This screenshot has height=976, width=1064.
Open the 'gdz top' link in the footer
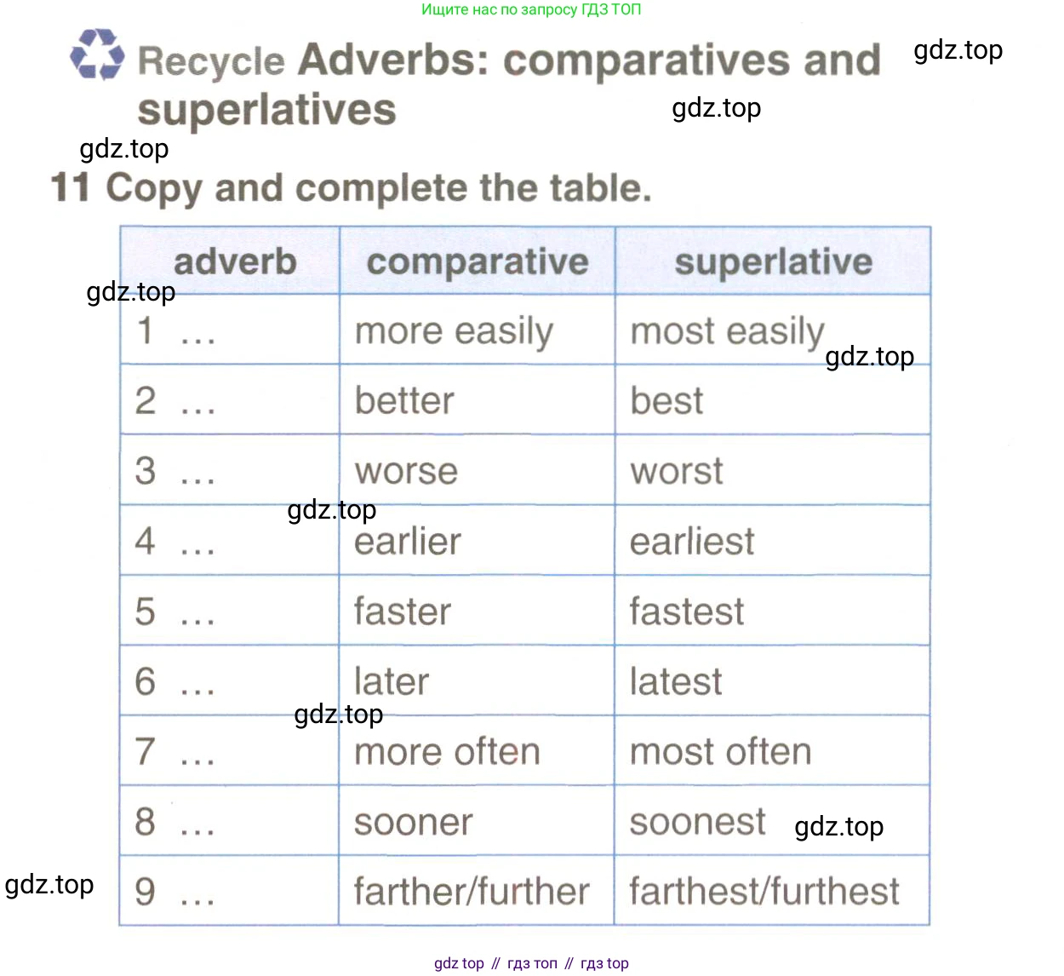pyautogui.click(x=459, y=963)
